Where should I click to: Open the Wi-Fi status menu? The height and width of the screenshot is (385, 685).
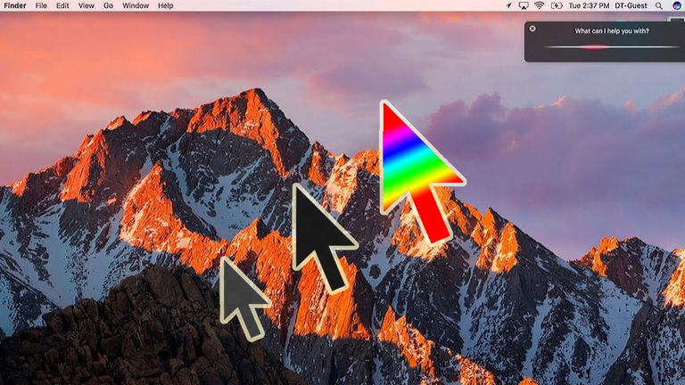click(x=540, y=5)
